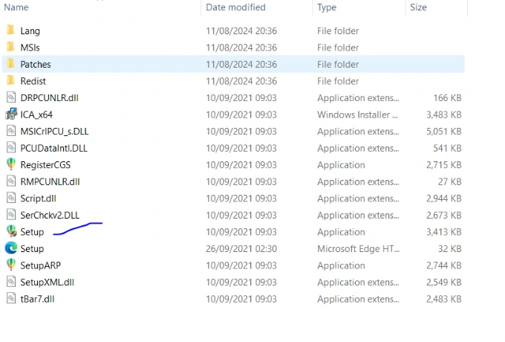Click the 2,744 KB size cell
This screenshot has height=342, width=505.
[x=444, y=265]
